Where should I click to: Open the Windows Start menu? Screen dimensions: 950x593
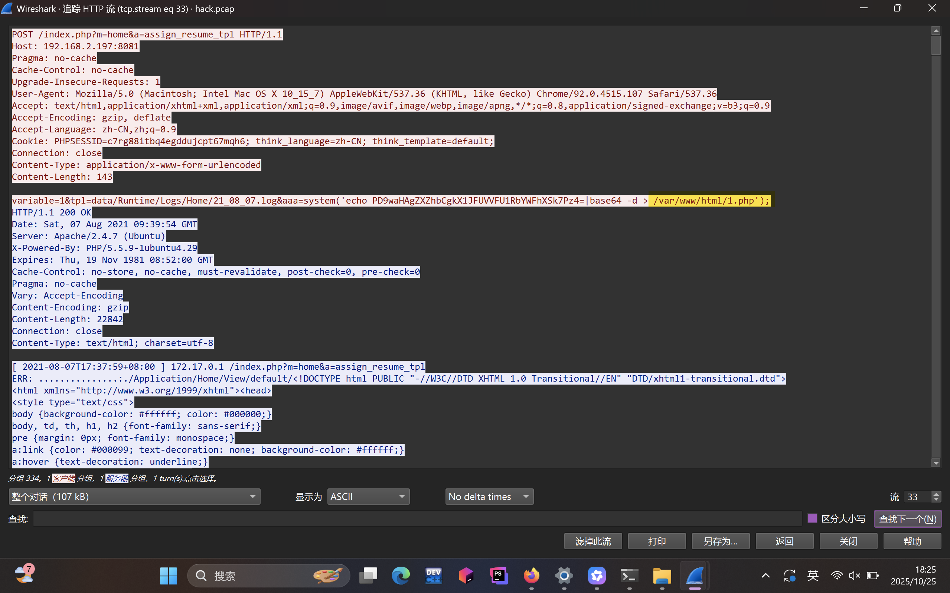[169, 576]
